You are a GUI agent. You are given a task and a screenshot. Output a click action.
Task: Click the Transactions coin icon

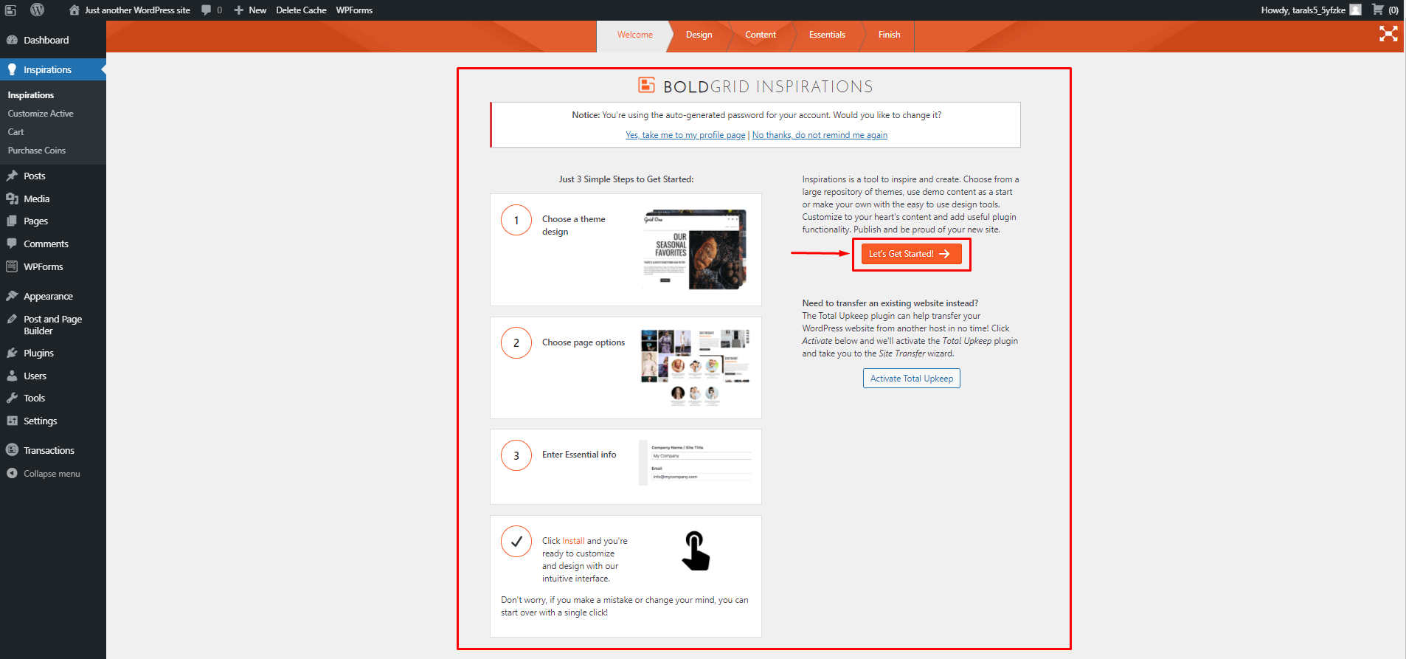12,449
